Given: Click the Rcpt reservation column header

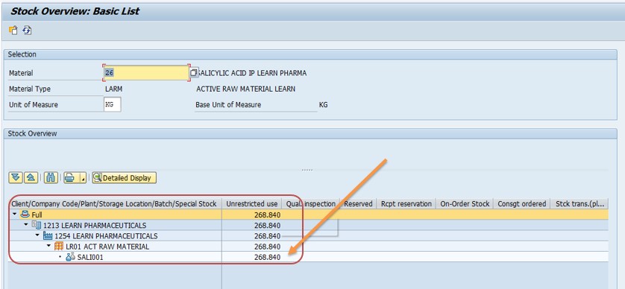Looking at the screenshot, I should coord(406,204).
